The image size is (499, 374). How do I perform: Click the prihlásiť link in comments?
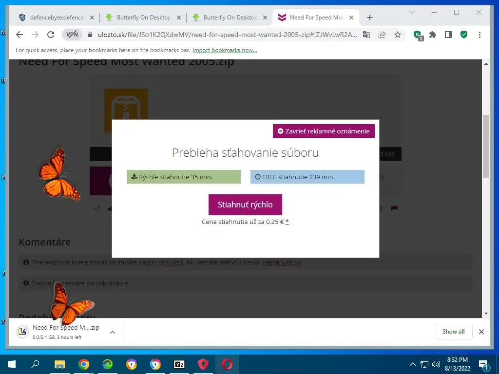pyautogui.click(x=171, y=262)
